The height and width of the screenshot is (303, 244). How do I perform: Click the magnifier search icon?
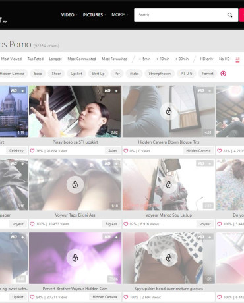(x=229, y=15)
